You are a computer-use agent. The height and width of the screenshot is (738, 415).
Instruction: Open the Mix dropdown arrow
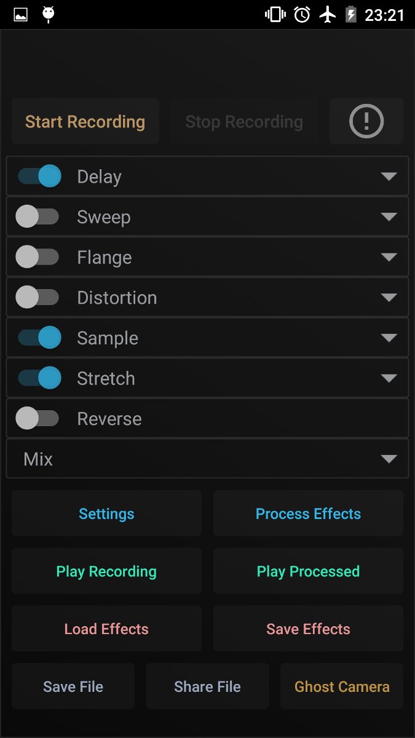coord(389,459)
